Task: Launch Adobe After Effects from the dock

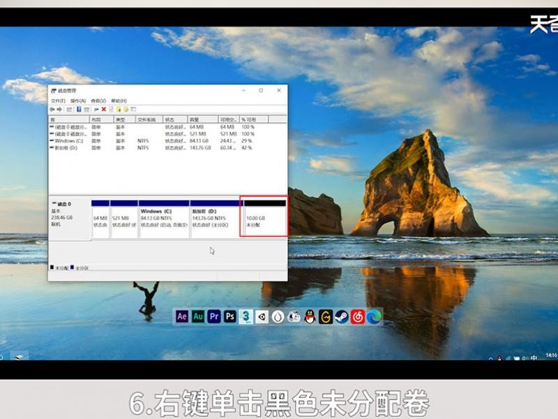Action: 182,316
